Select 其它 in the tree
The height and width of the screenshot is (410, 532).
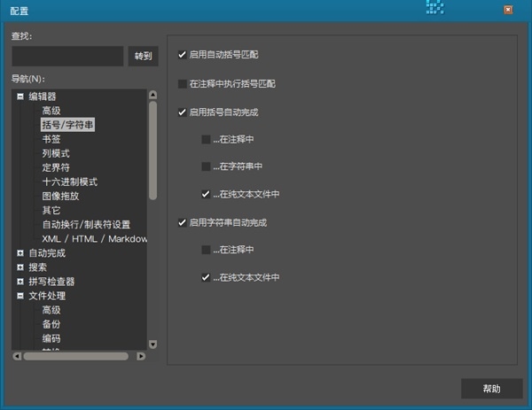51,211
